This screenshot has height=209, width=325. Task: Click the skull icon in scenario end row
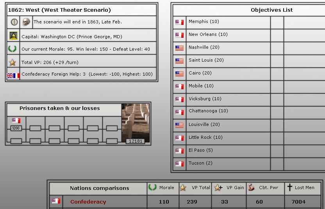coord(26,22)
